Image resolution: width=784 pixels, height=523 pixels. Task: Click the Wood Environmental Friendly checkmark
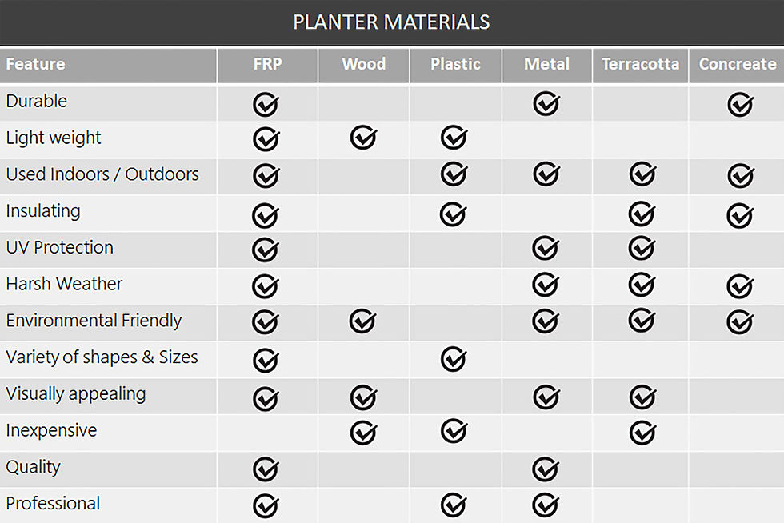pyautogui.click(x=362, y=321)
